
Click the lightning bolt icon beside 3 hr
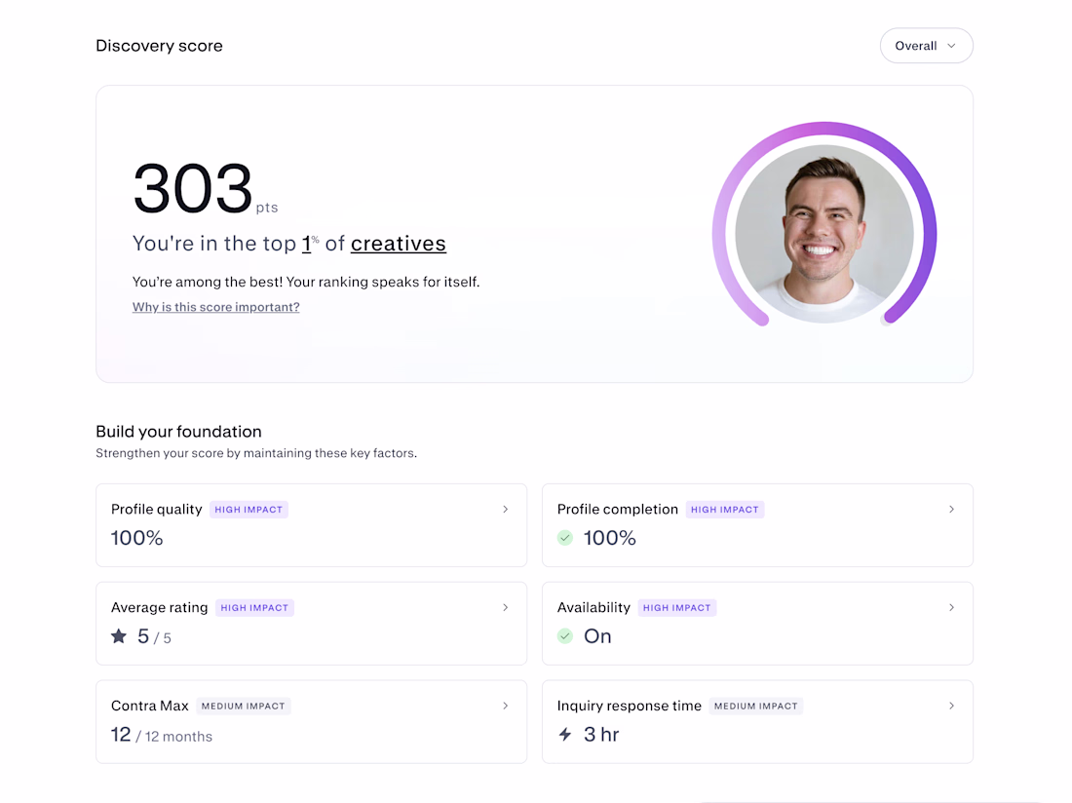coord(564,735)
